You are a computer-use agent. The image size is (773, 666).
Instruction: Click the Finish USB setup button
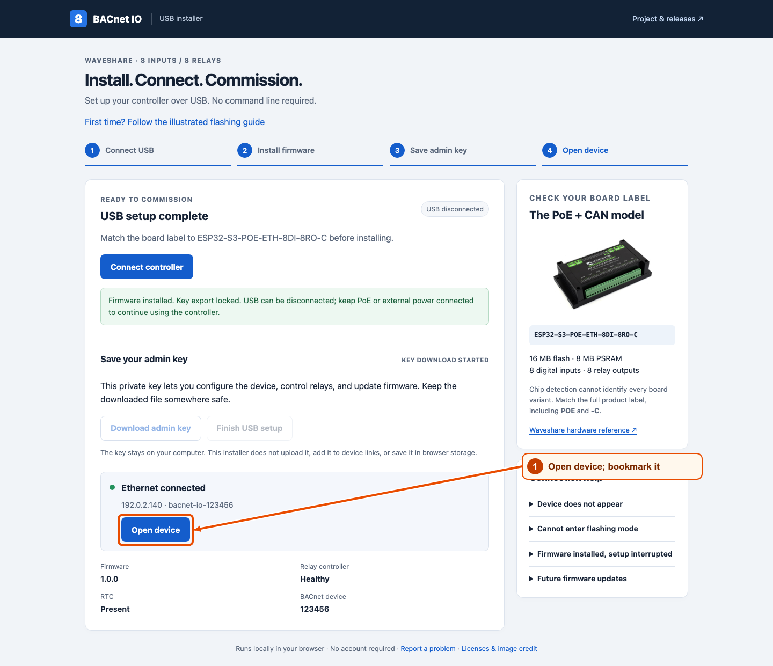pyautogui.click(x=250, y=428)
